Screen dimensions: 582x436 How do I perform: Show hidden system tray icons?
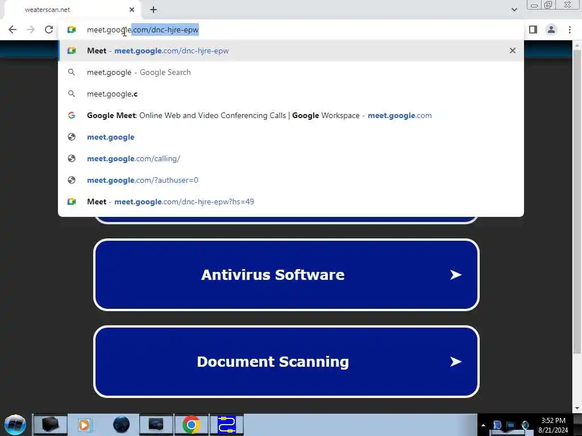(x=483, y=425)
